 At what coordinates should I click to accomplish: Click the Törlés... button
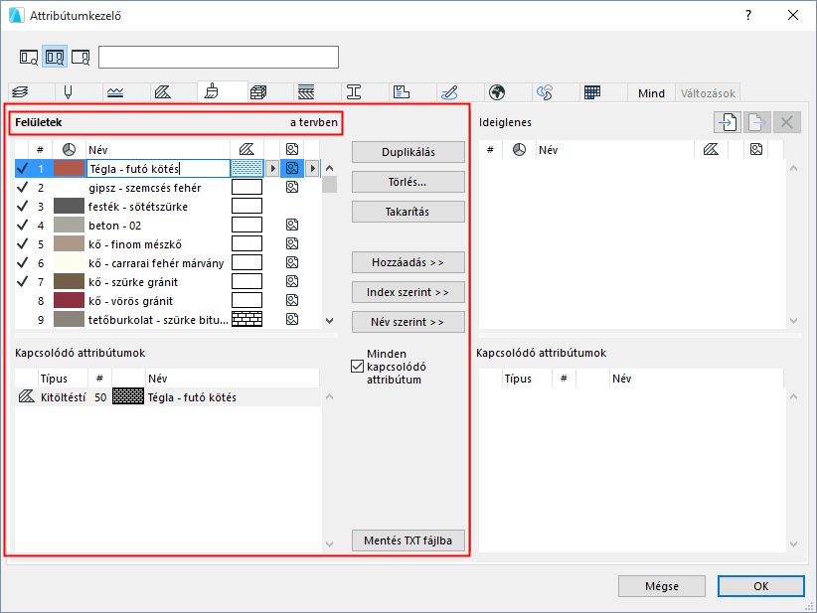(x=408, y=182)
